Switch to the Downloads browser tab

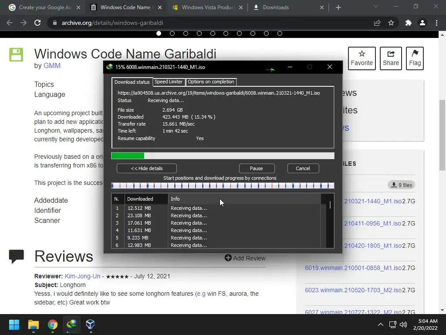(288, 7)
